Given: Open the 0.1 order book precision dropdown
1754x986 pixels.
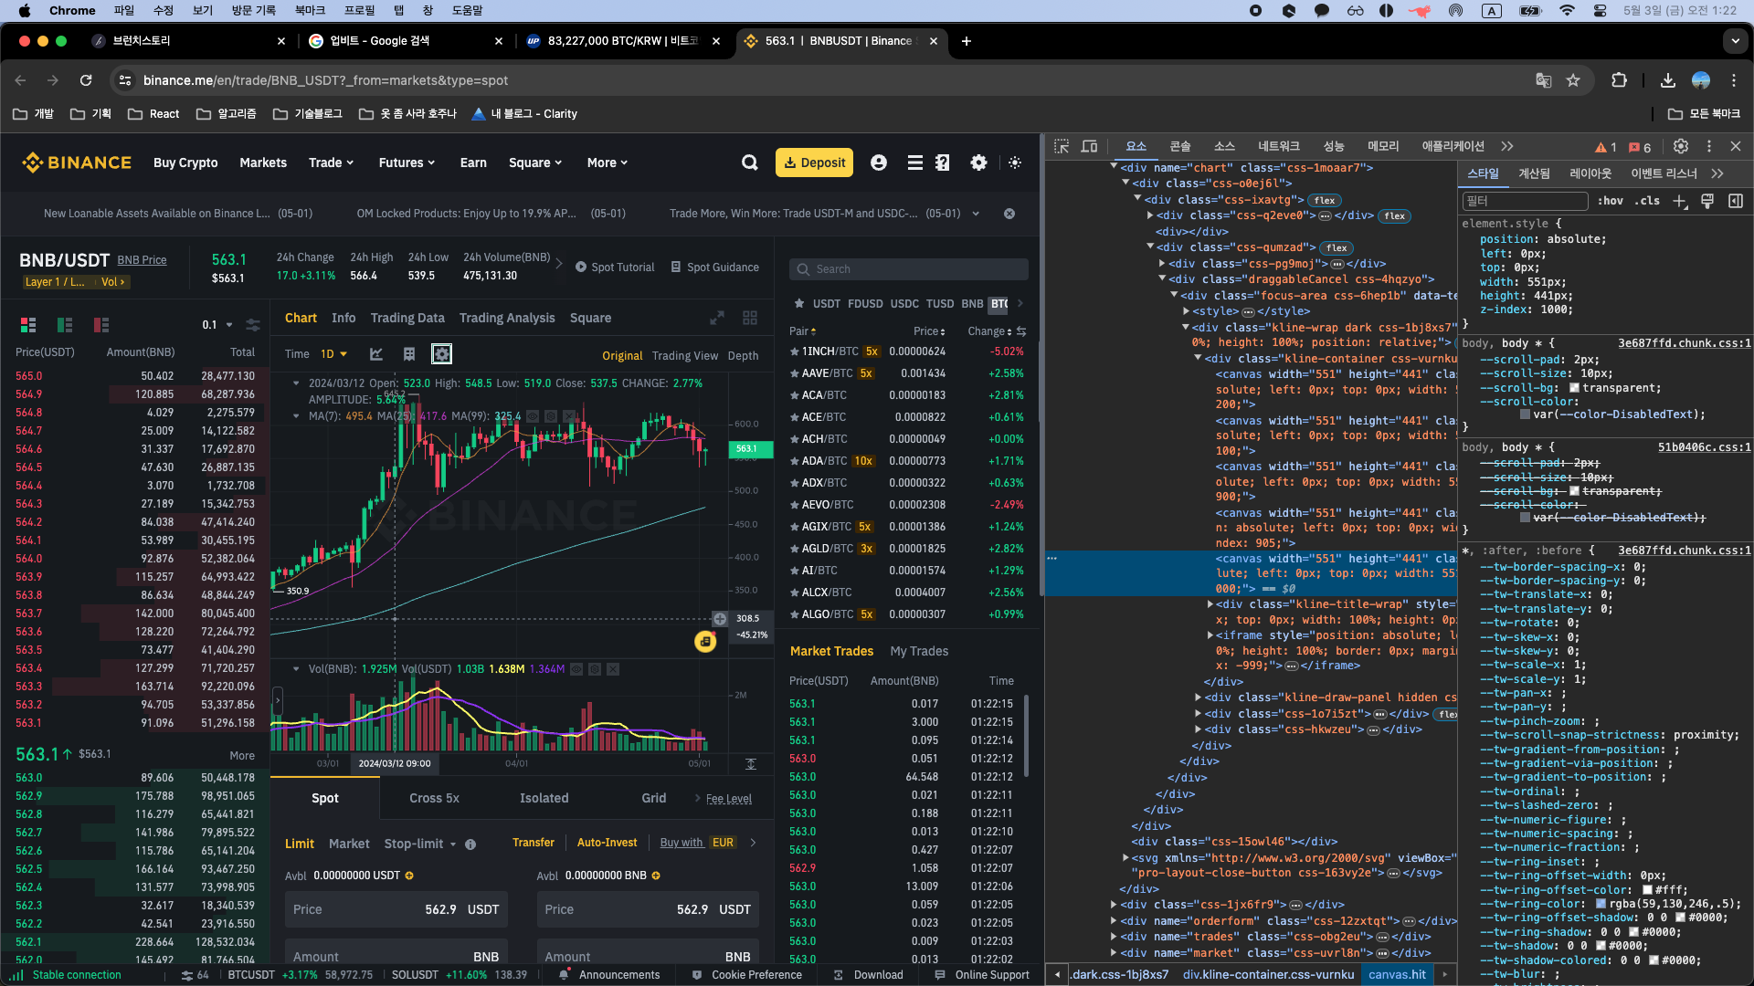Looking at the screenshot, I should [x=217, y=325].
